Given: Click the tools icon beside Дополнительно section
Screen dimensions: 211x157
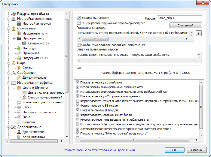Looking at the screenshot, I should 14,127.
